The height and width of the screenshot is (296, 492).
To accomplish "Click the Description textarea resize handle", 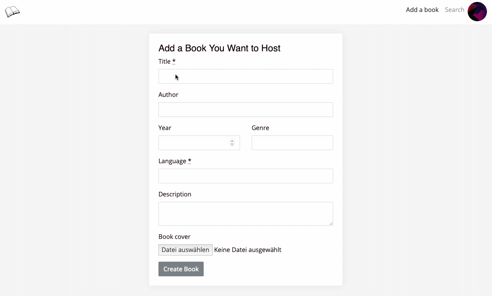I will [x=332, y=224].
